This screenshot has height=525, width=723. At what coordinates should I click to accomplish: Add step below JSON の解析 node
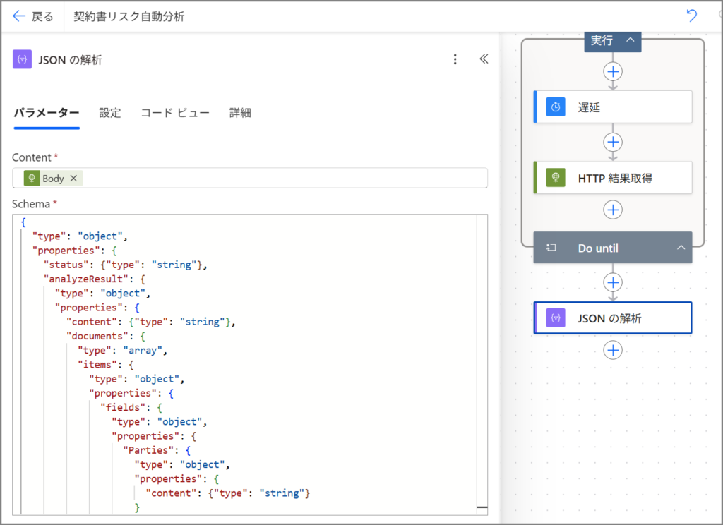[613, 350]
